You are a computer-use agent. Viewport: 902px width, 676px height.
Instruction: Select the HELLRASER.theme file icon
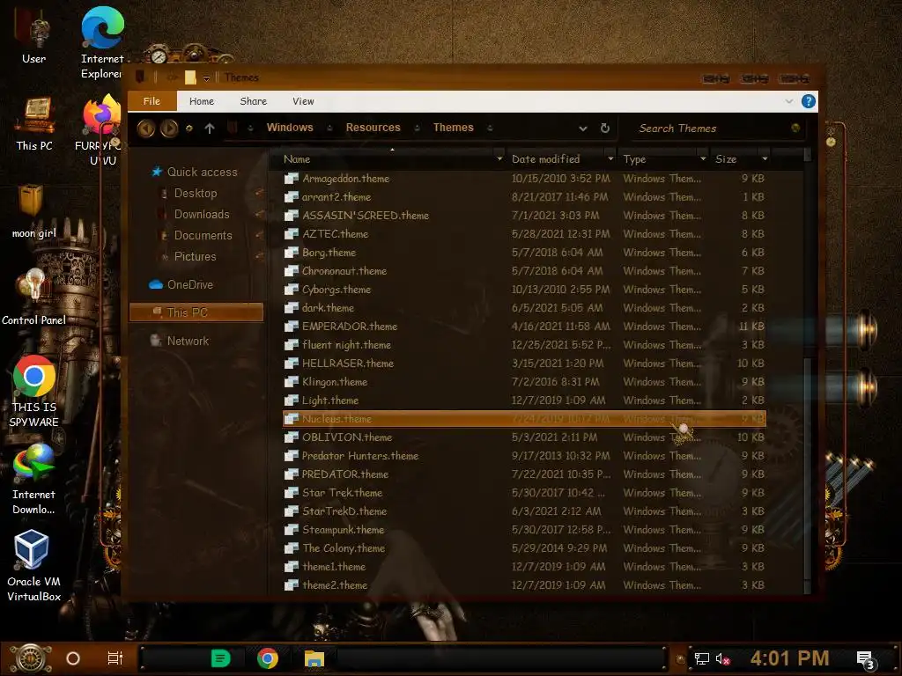(292, 364)
